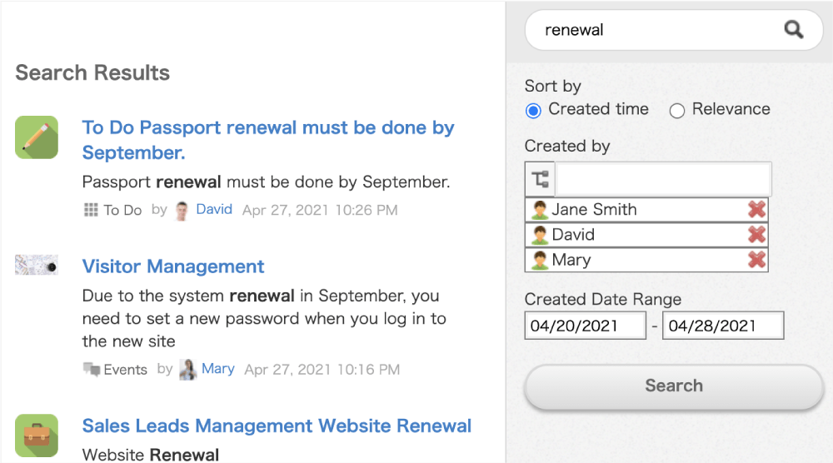Remove Mary from Created by filter
Screen dimensions: 833x463
(x=756, y=260)
